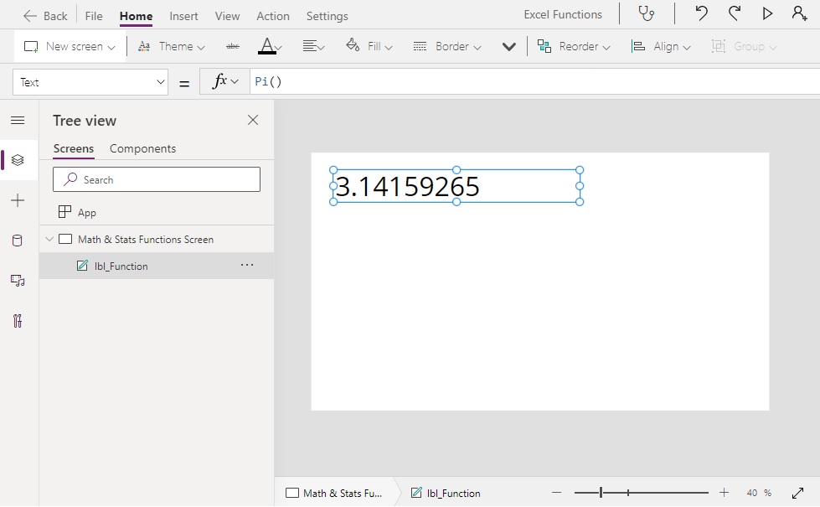
Task: Open the Share user icon
Action: 799,13
